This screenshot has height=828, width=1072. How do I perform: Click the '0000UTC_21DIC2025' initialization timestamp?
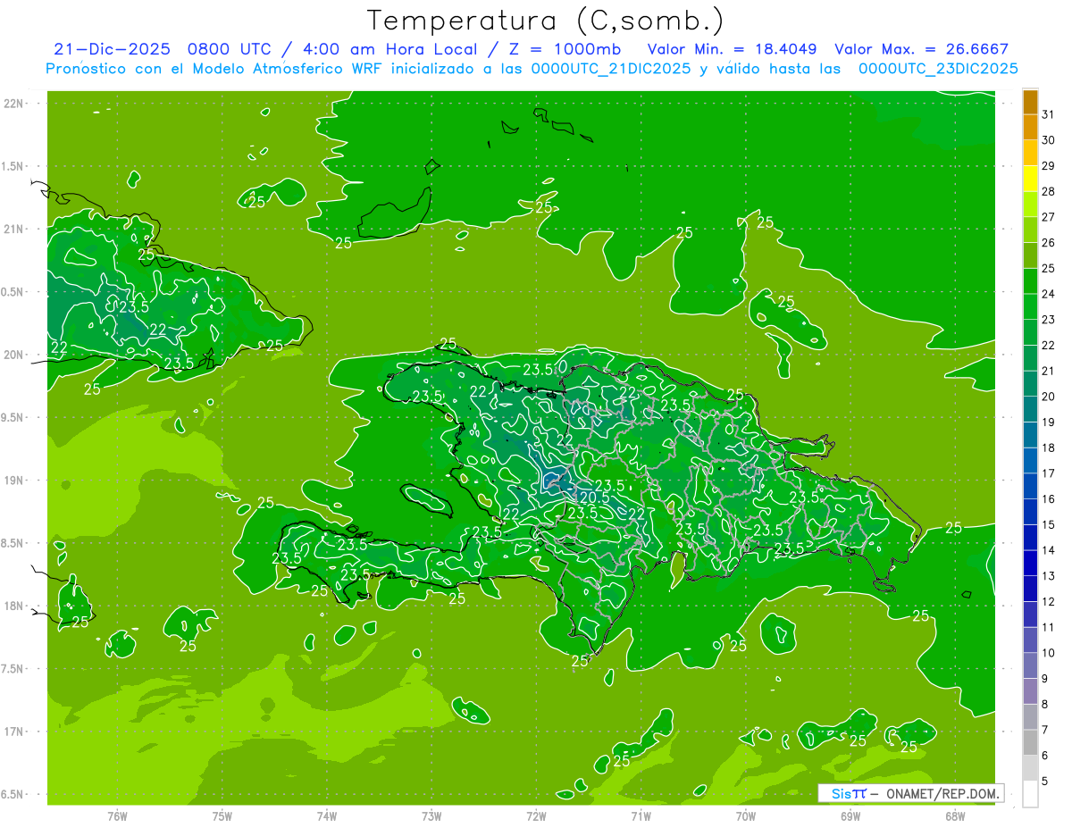611,69
